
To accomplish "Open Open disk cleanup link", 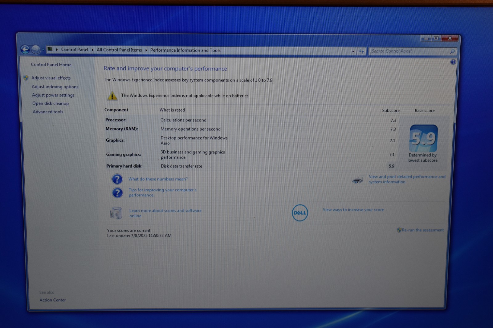I will 51,103.
